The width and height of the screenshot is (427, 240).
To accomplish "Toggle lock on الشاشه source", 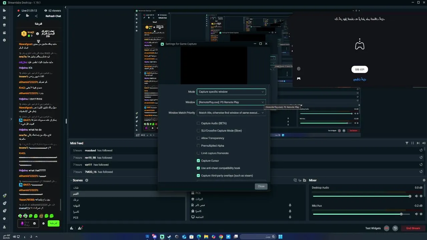I will (x=290, y=217).
